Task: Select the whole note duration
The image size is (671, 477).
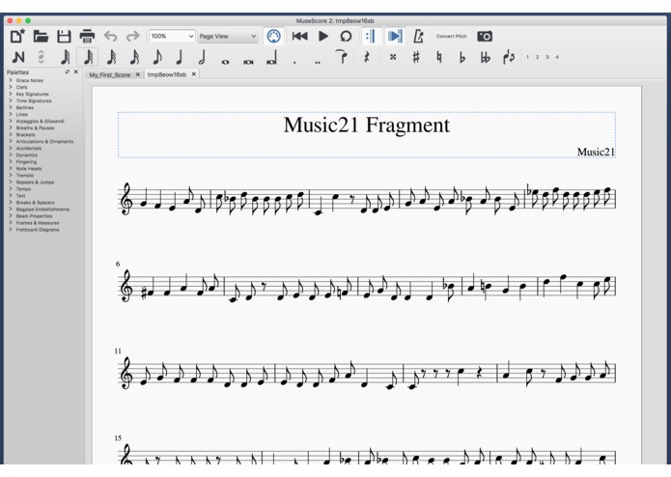Action: (225, 62)
